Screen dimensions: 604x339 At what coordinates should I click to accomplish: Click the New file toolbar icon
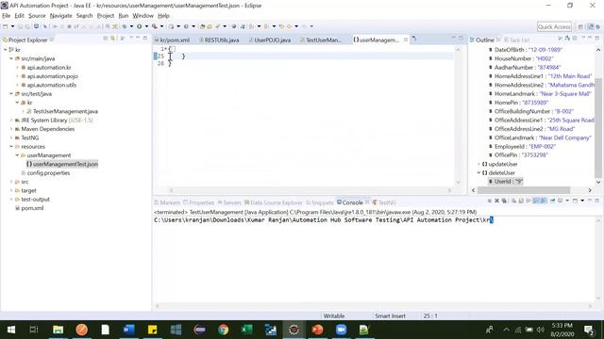point(6,26)
